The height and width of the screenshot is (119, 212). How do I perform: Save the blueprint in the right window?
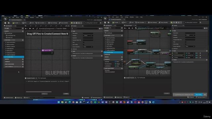pos(105,22)
